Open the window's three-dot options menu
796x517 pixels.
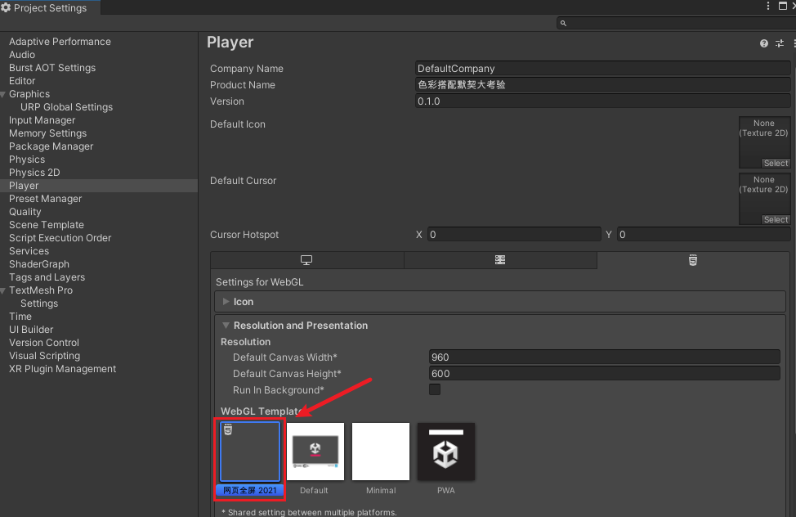pyautogui.click(x=768, y=6)
